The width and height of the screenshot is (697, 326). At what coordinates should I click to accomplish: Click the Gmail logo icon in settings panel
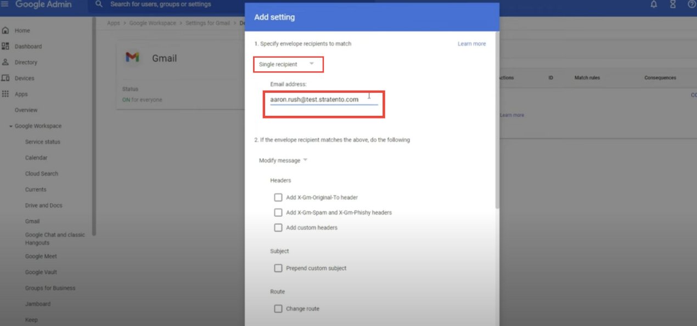click(132, 57)
